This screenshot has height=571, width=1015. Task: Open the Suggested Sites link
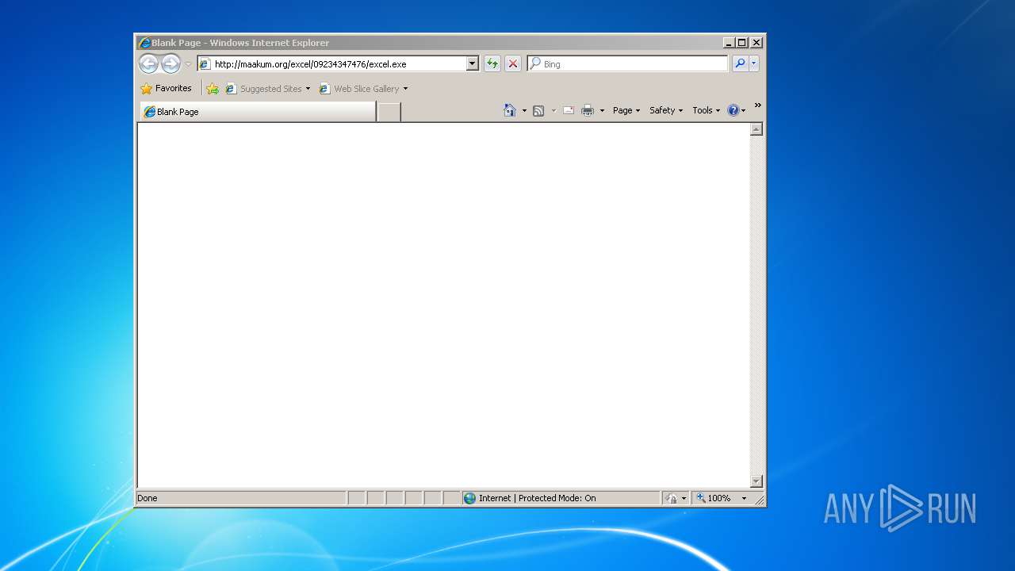coord(263,89)
